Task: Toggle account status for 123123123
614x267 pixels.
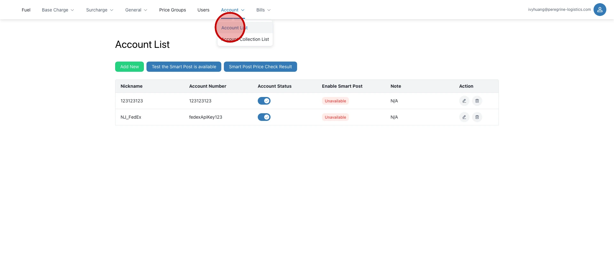Action: pos(264,101)
